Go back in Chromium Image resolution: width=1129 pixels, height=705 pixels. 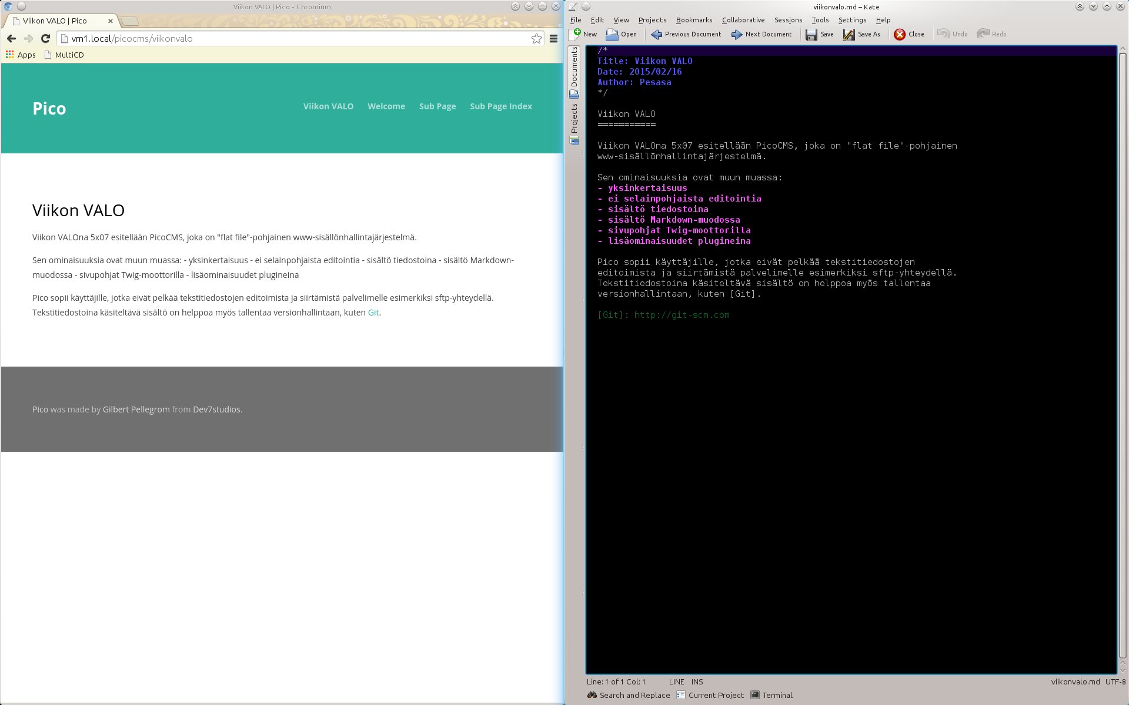[11, 38]
